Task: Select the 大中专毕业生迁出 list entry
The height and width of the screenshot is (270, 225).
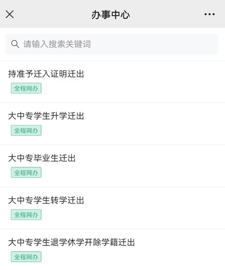Action: (x=42, y=158)
